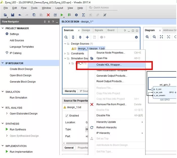Expand the Constraints tree node
The width and height of the screenshot is (177, 158).
point(65,53)
